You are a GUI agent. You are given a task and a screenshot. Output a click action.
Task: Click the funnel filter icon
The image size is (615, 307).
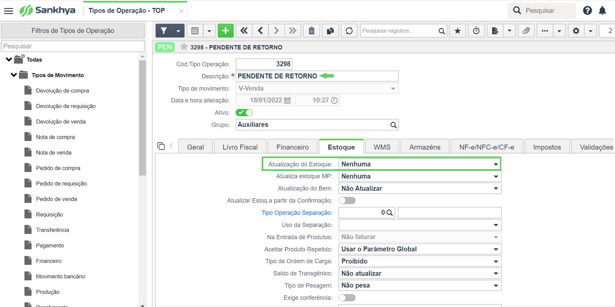click(164, 31)
